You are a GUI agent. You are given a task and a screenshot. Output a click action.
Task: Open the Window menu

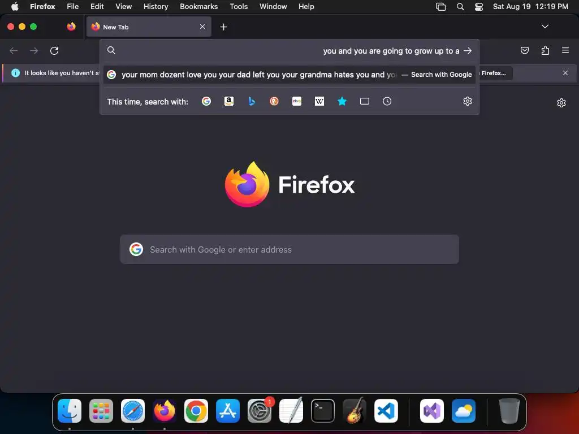point(273,7)
